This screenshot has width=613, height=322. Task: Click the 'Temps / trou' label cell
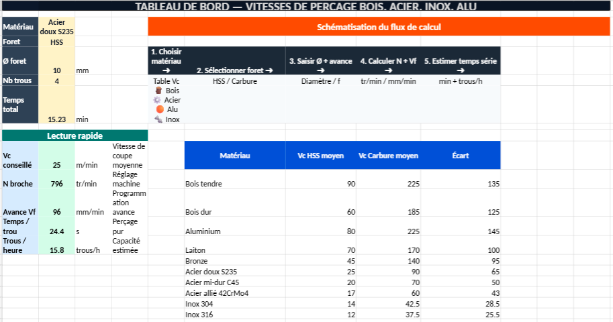click(20, 226)
